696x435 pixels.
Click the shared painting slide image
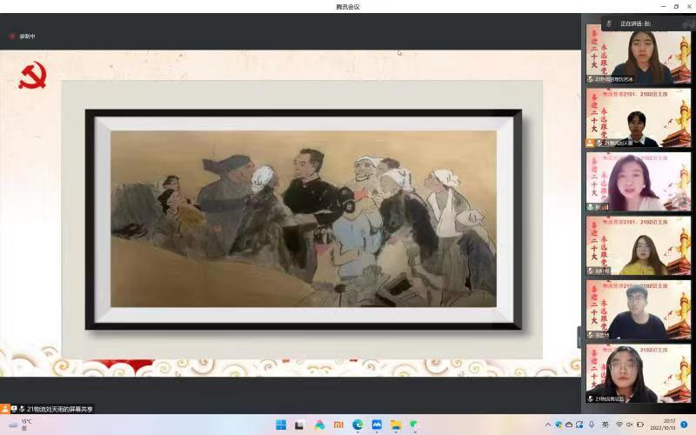coord(303,218)
